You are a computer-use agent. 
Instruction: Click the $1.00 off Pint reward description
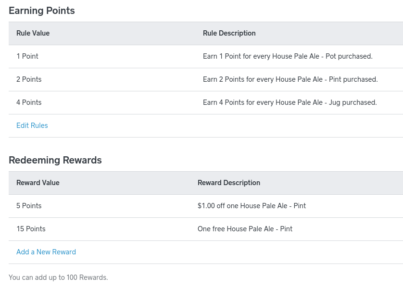click(252, 206)
